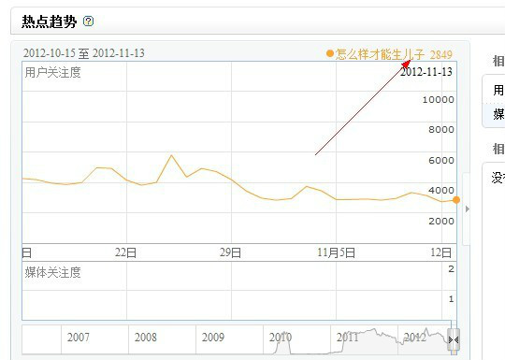
Task: Click the 10000 y-axis value
Action: (x=438, y=100)
